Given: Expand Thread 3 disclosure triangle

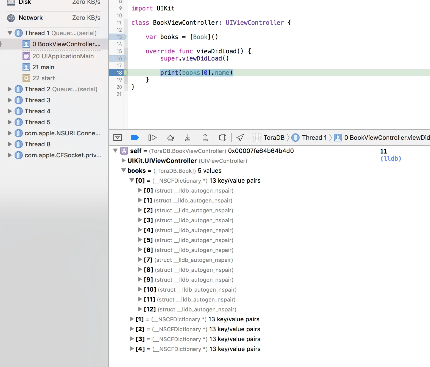Looking at the screenshot, I should pyautogui.click(x=10, y=100).
